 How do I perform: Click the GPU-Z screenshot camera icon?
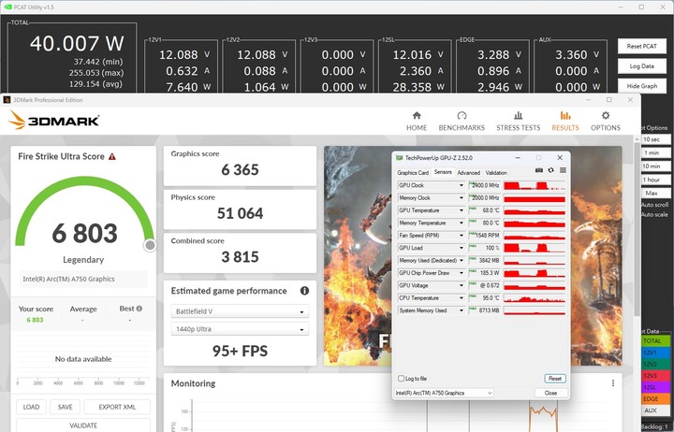539,170
